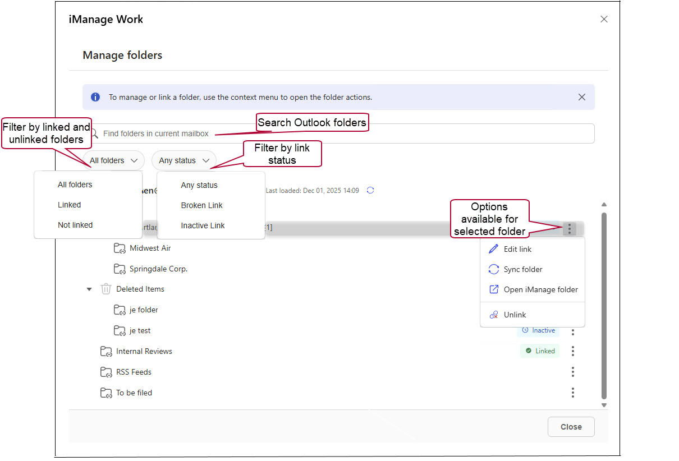The height and width of the screenshot is (461, 679).
Task: Select the je folder row
Action: coord(144,310)
